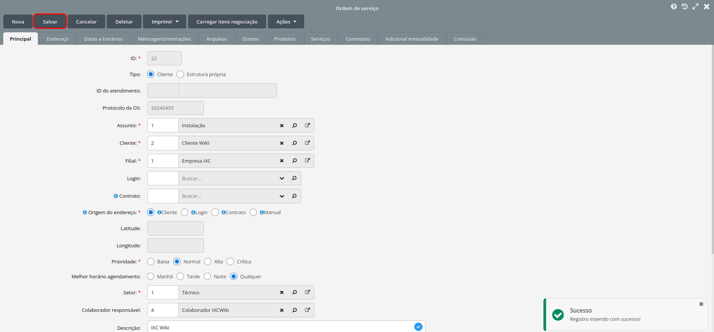
Task: Go to the Produtos tab
Action: 285,39
